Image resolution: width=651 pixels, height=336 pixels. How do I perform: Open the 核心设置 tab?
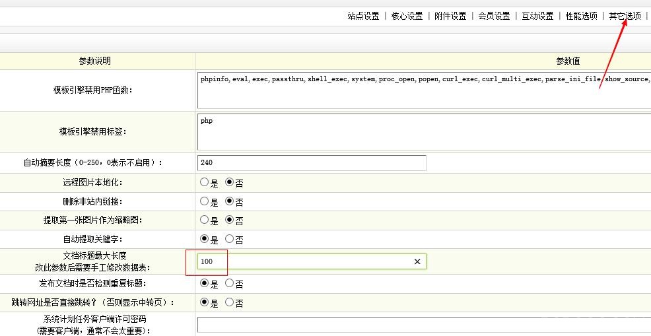point(407,17)
